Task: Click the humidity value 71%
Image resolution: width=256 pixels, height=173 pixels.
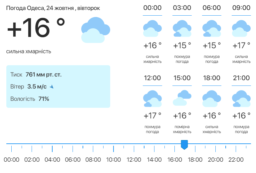Action: tap(44, 99)
